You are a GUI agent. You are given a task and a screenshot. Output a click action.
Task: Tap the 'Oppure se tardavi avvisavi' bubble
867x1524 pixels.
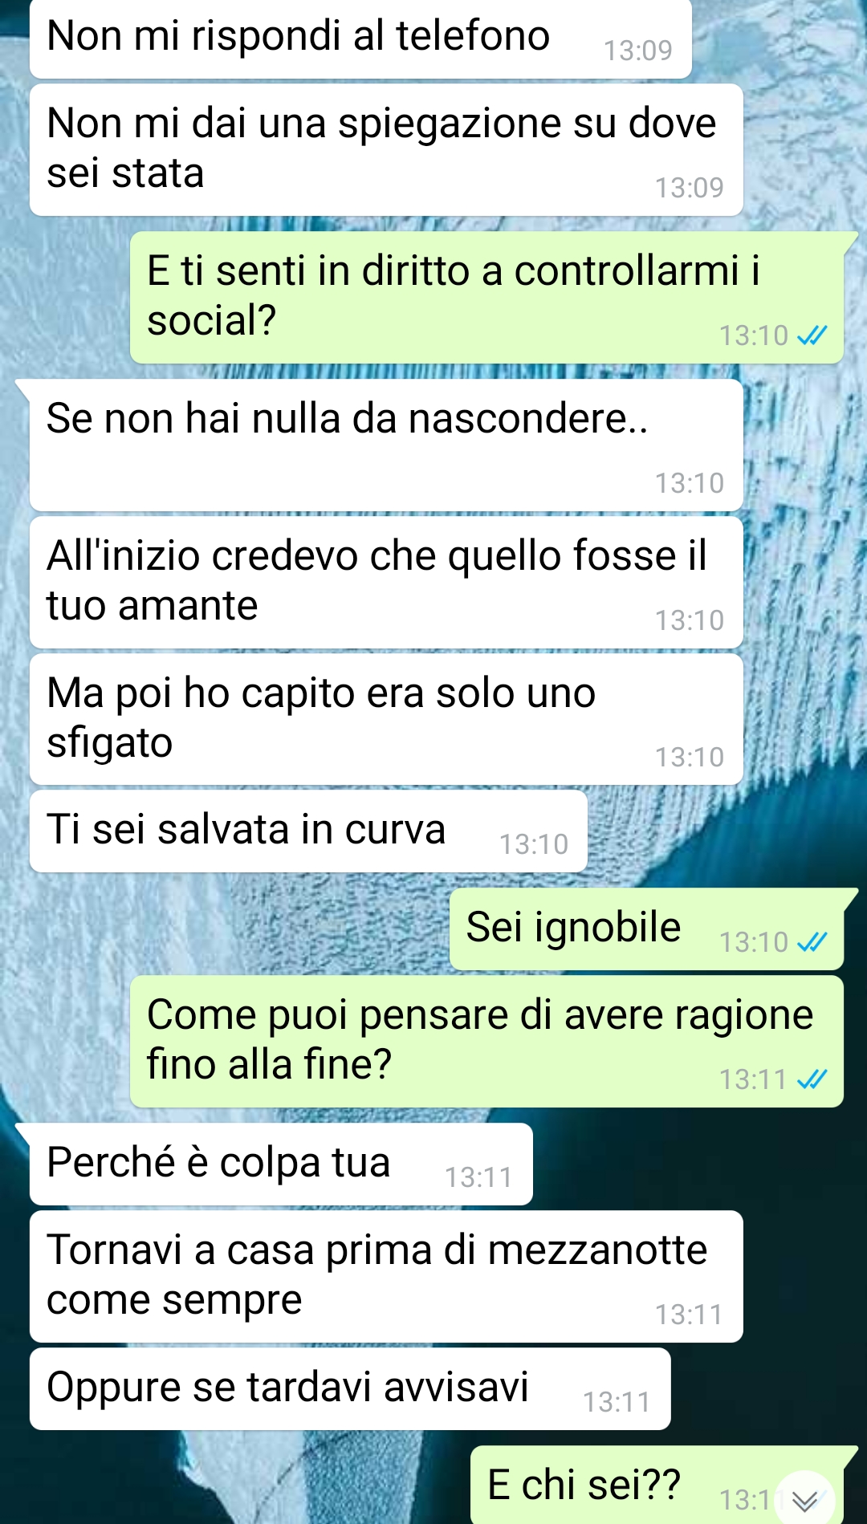350,1388
